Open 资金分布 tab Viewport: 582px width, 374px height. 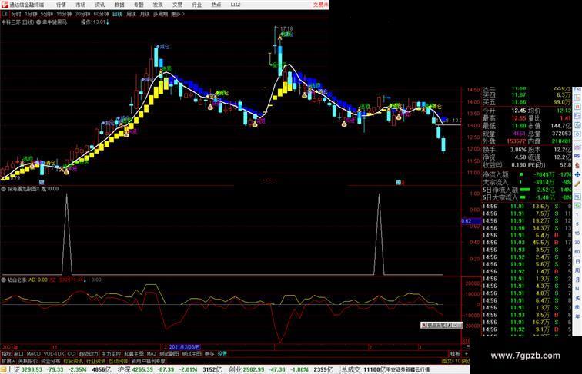pyautogui.click(x=51, y=361)
